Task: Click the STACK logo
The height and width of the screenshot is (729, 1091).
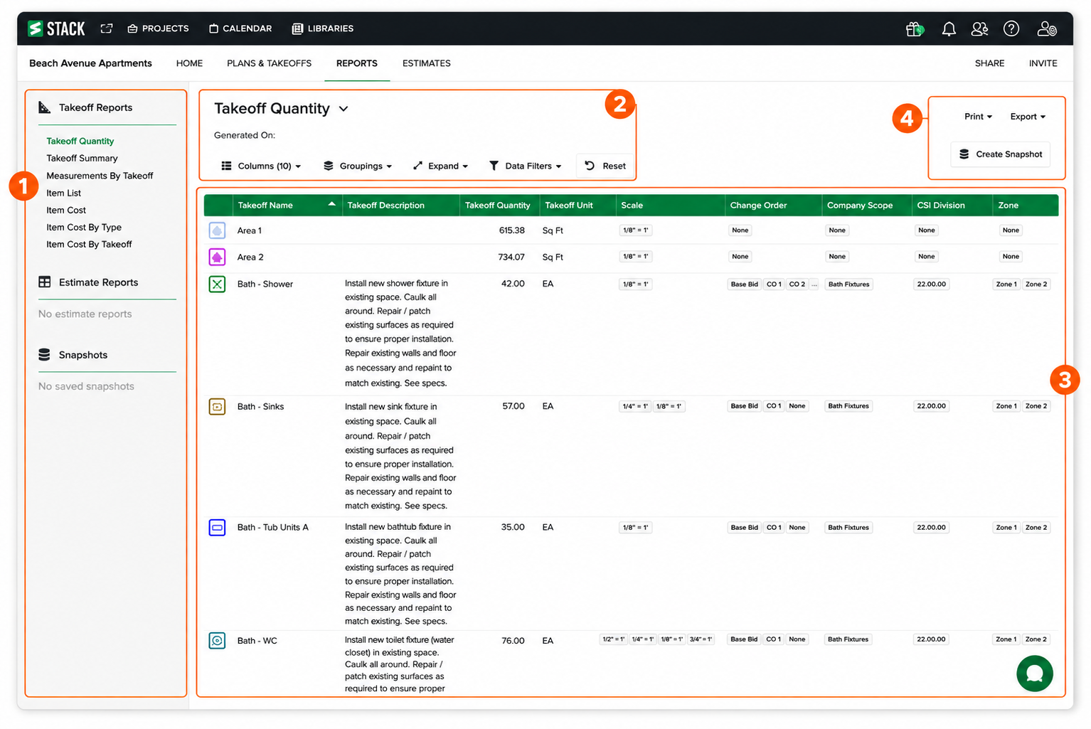Action: [x=56, y=28]
